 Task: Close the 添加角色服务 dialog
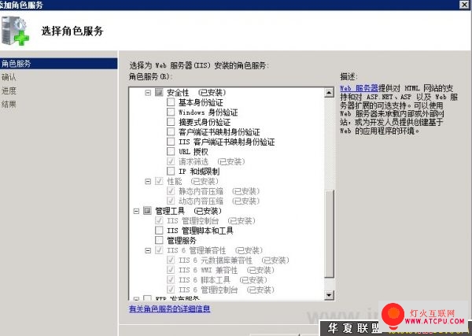pyautogui.click(x=465, y=5)
